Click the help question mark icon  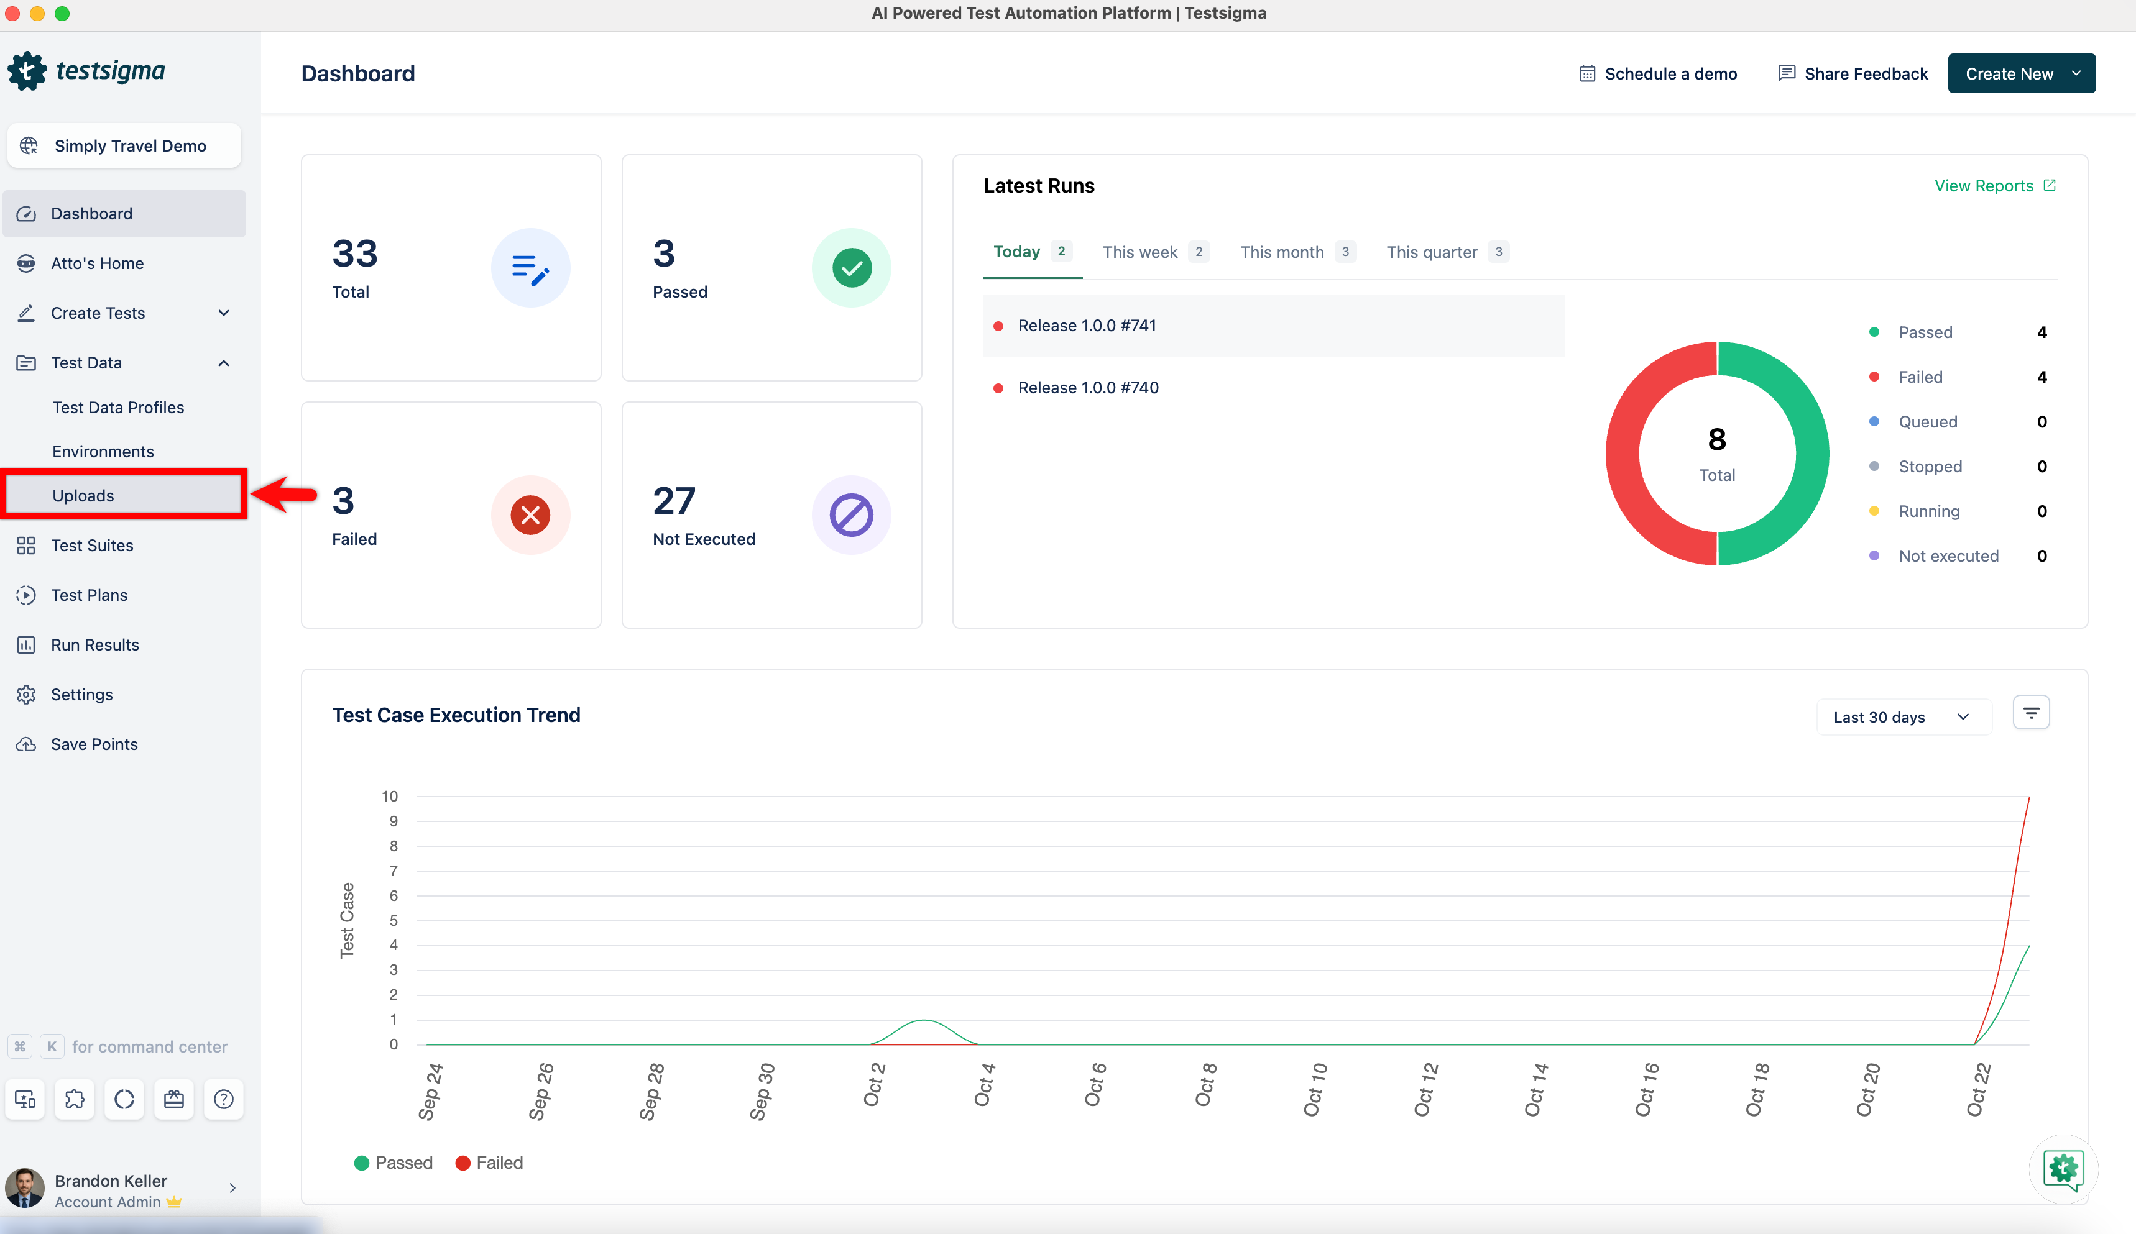click(x=224, y=1099)
